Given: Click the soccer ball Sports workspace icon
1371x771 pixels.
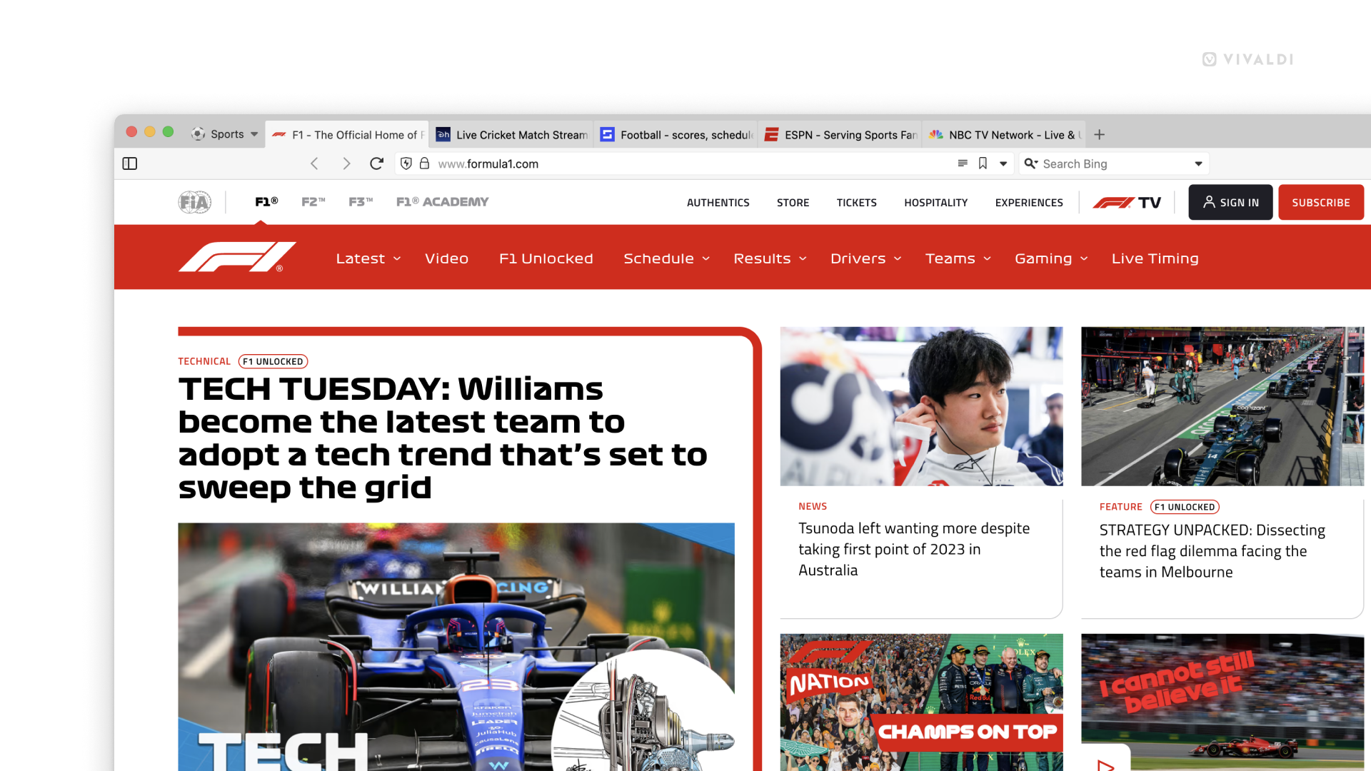Looking at the screenshot, I should tap(199, 134).
